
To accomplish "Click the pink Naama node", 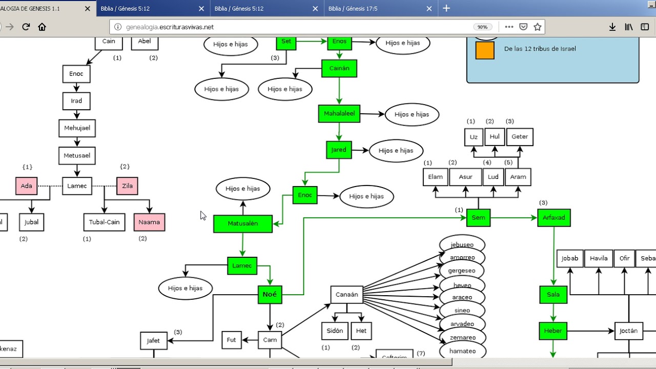I will click(x=149, y=222).
